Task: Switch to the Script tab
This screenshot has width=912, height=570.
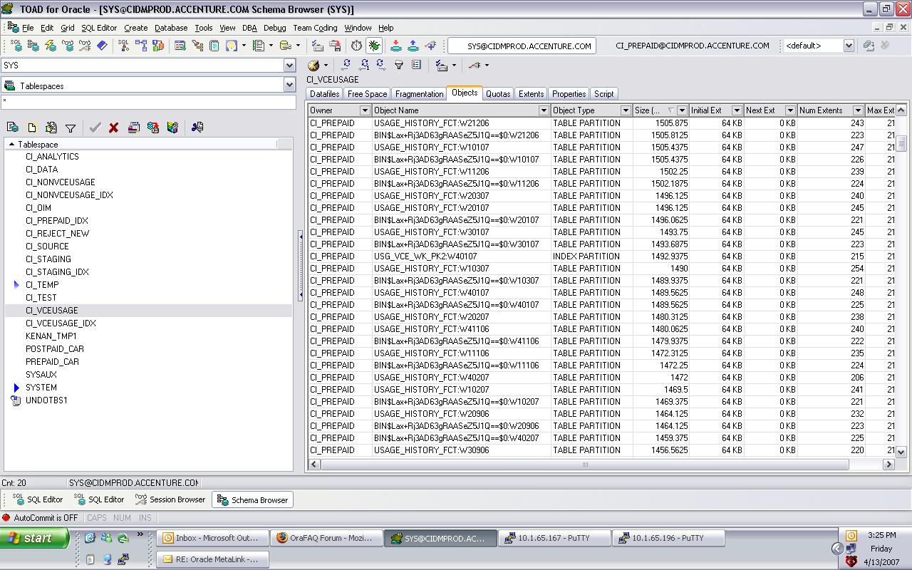Action: [603, 93]
